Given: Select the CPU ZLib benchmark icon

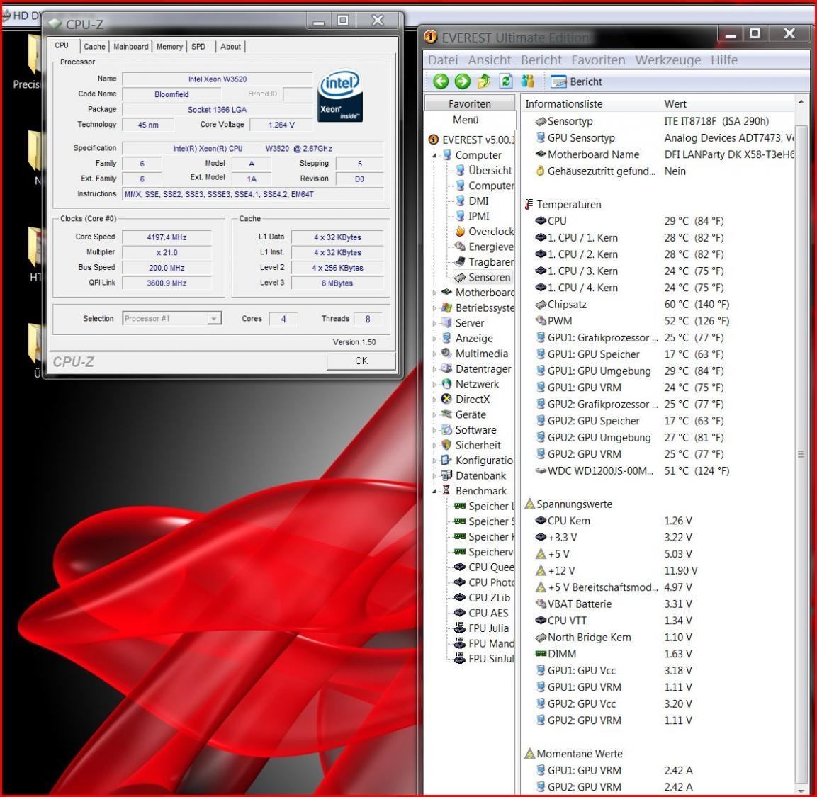Looking at the screenshot, I should pyautogui.click(x=460, y=597).
